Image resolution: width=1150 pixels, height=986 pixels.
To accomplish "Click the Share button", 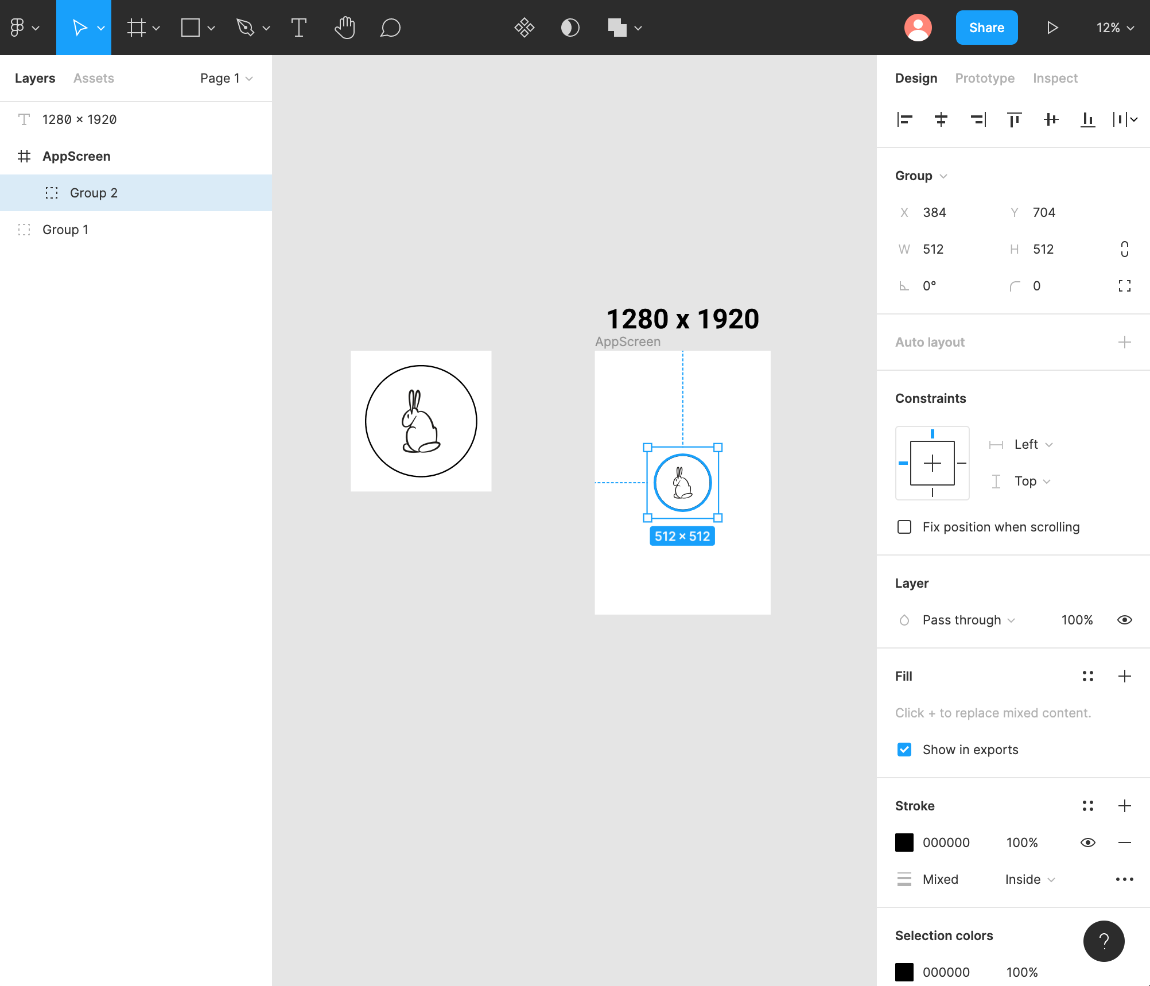I will point(986,28).
